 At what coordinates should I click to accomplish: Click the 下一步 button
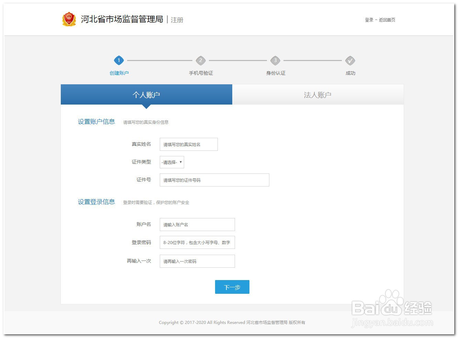232,287
